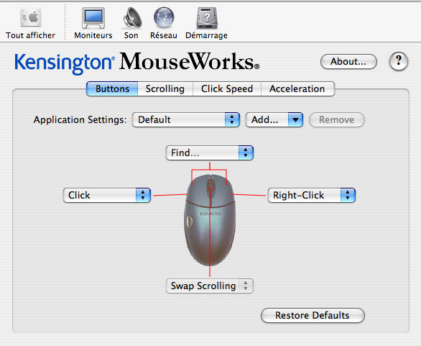Click the Application Settings label
Viewport: 421px width, 346px height.
click(x=80, y=119)
